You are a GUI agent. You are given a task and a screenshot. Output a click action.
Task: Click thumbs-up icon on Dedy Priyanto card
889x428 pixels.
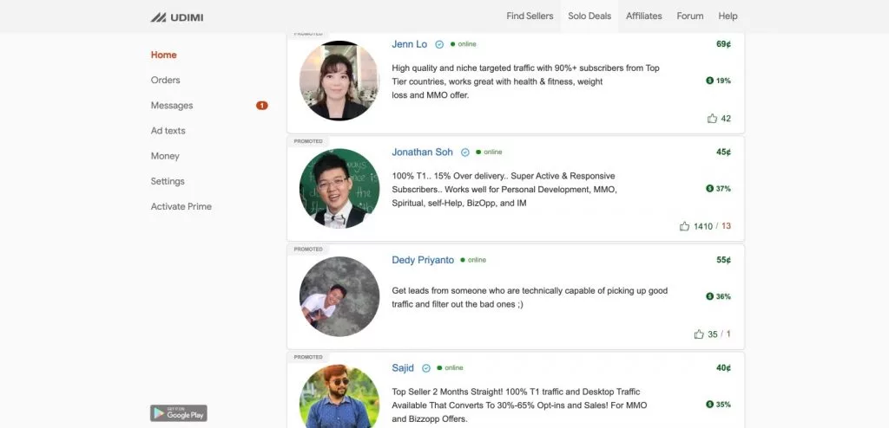699,334
